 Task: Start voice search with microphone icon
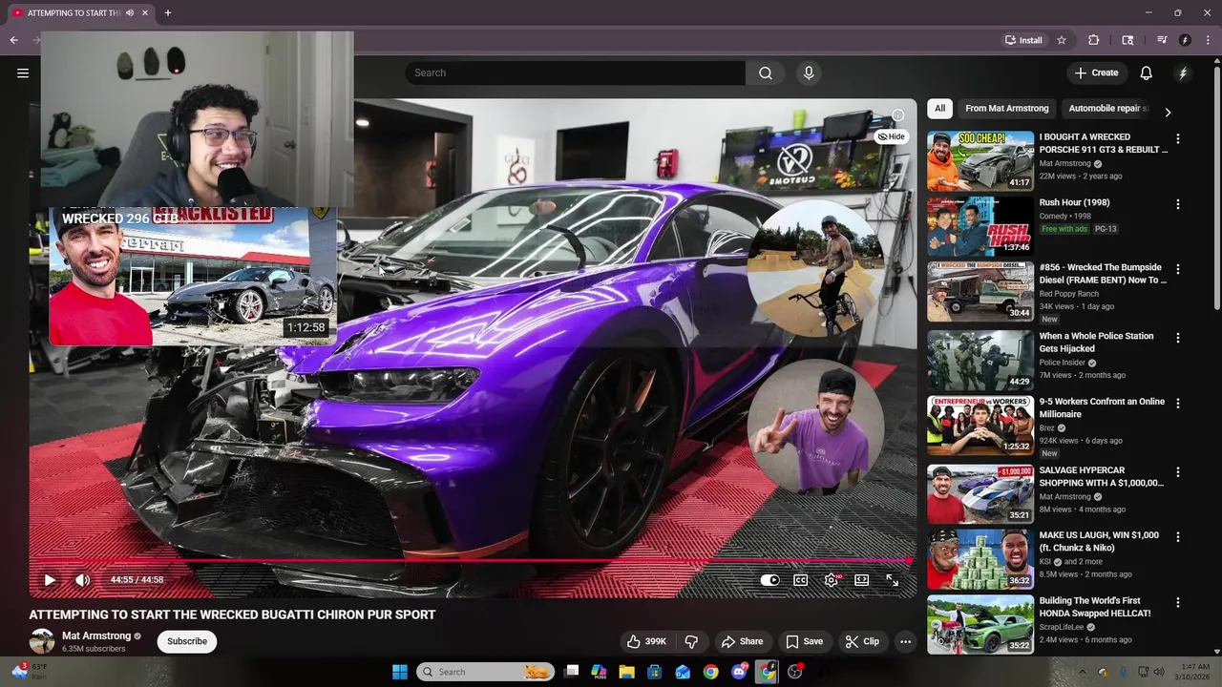point(809,73)
